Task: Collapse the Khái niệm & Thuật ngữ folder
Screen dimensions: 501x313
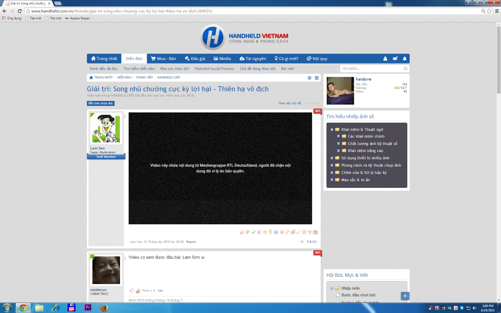Action: click(x=332, y=130)
